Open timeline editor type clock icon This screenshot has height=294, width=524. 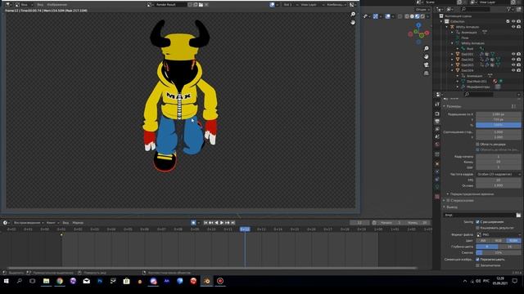click(6, 223)
